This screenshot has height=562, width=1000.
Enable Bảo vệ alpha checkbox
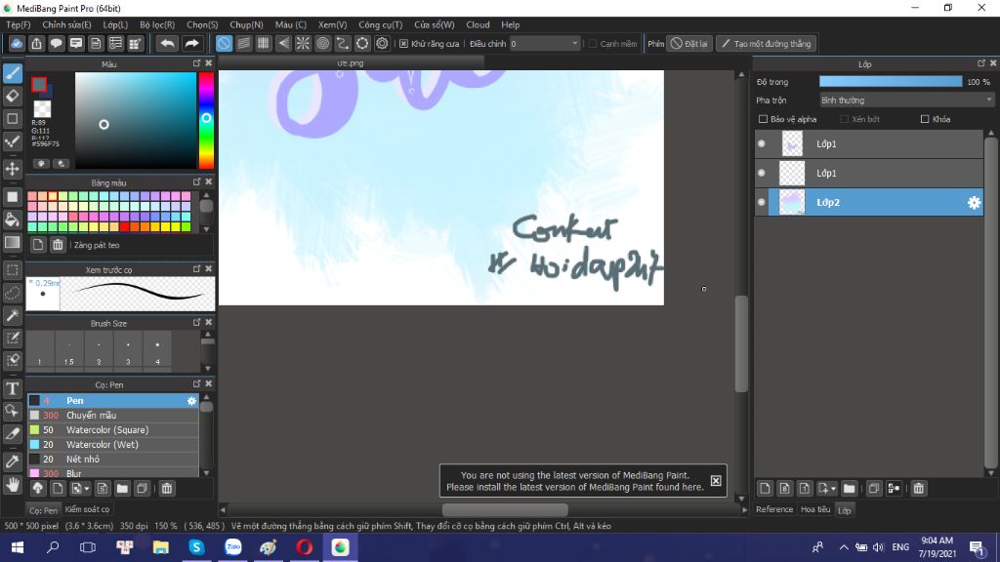763,119
